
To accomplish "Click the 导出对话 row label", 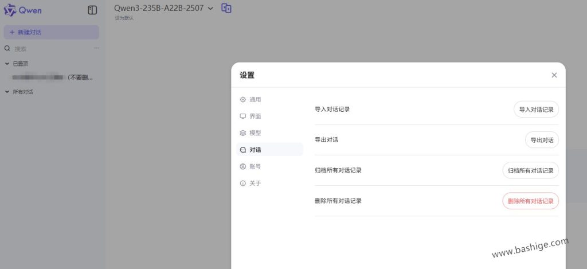I will (326, 140).
